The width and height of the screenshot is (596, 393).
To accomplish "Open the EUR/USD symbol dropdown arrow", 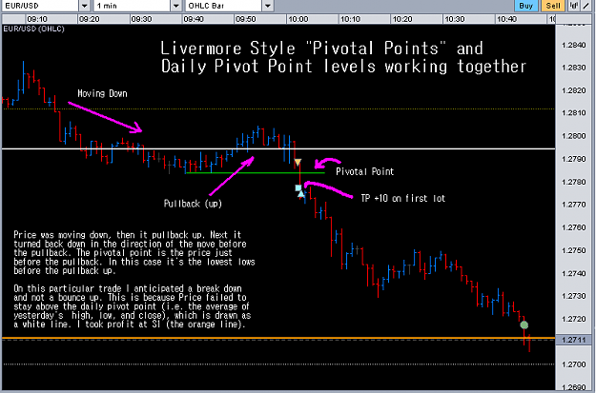I will (x=84, y=6).
